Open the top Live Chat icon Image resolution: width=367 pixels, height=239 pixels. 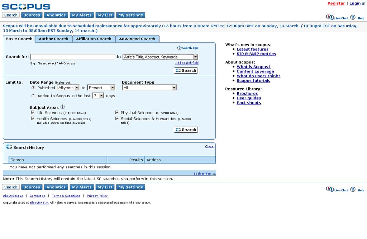[330, 17]
